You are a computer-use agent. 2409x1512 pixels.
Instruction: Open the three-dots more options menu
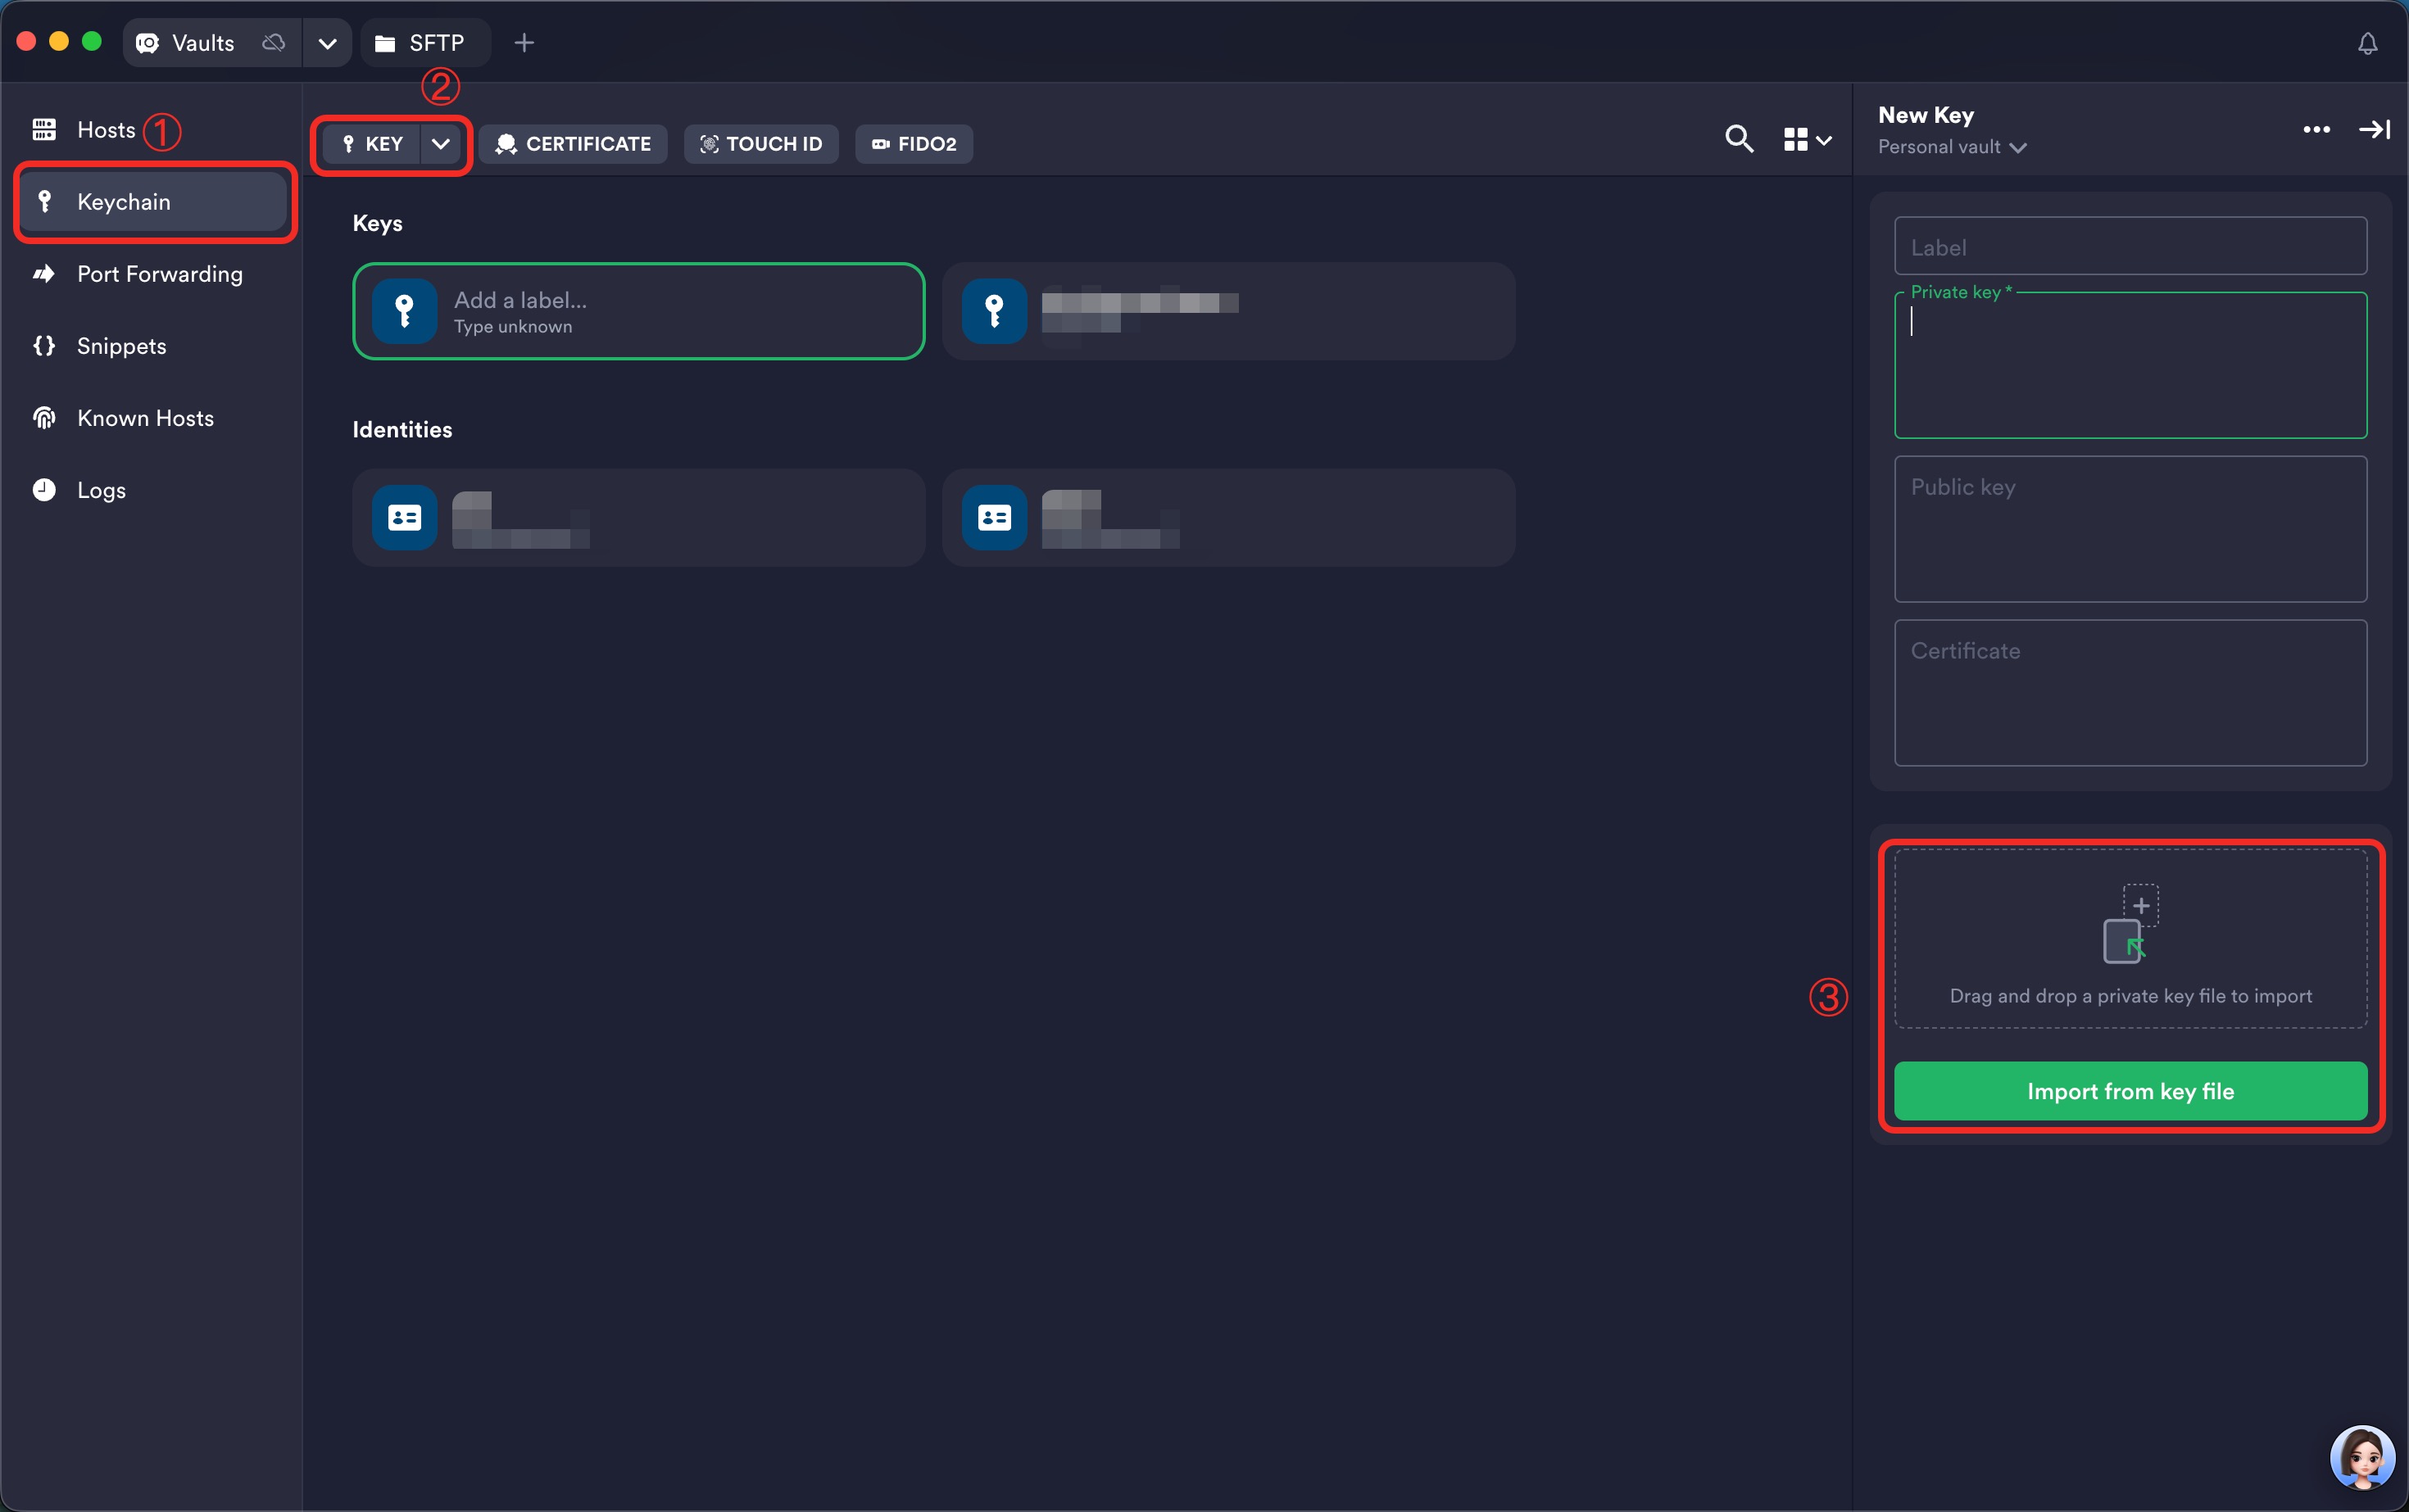click(x=2316, y=130)
